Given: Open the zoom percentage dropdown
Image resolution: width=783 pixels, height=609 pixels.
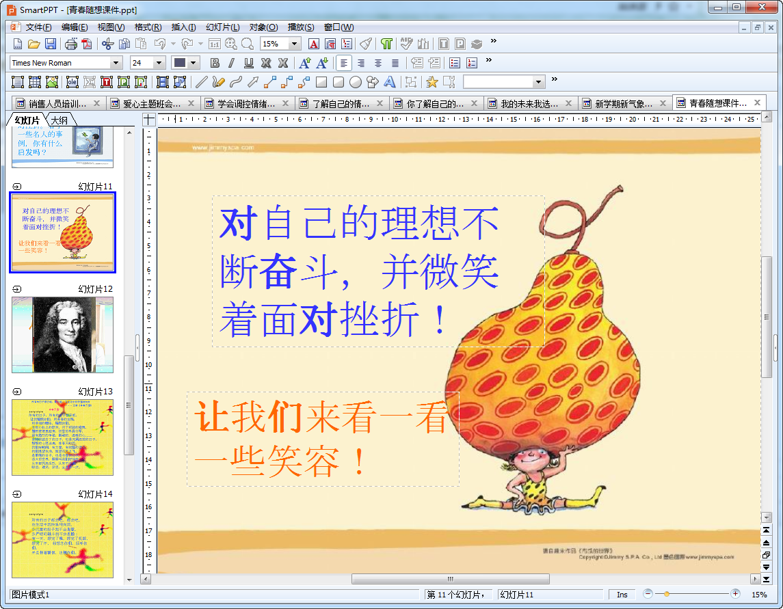Looking at the screenshot, I should click(295, 44).
